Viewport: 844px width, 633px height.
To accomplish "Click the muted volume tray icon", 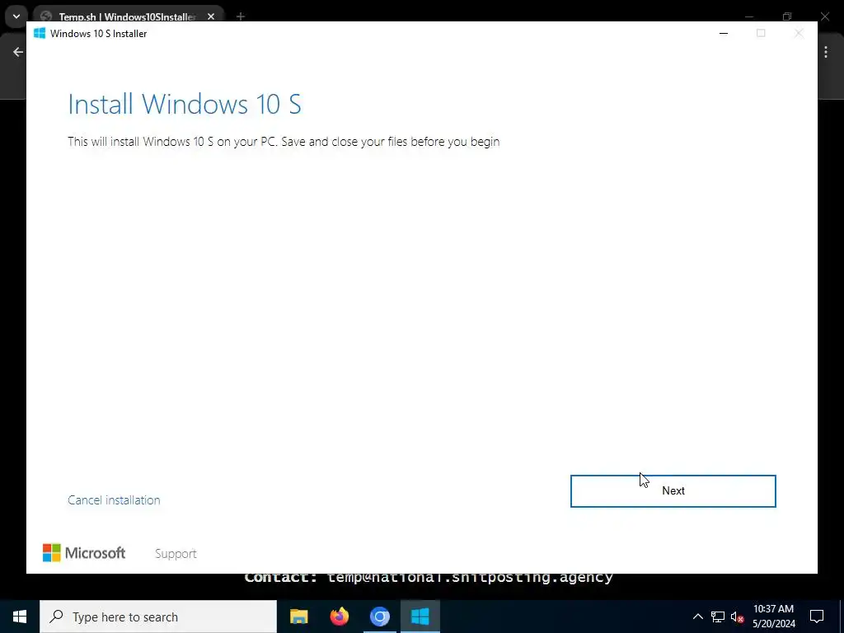I will tap(737, 617).
